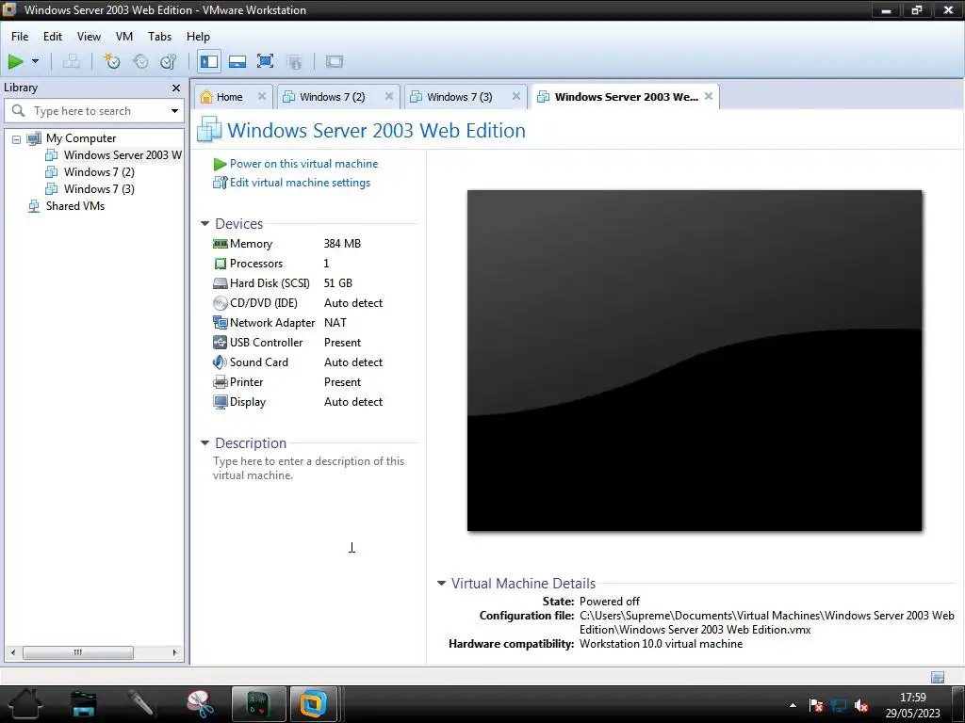
Task: Show hidden system tray icons
Action: (793, 705)
